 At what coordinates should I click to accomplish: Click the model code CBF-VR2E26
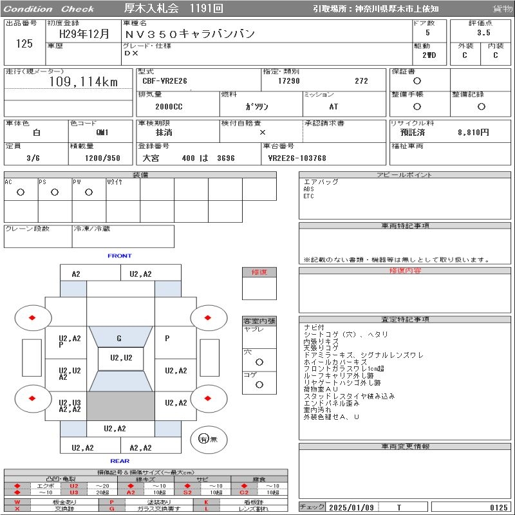pos(165,81)
